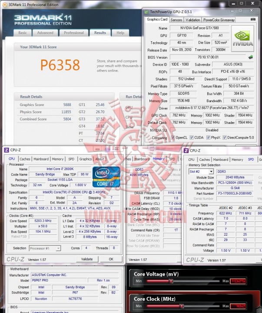This screenshot has width=262, height=313.
Task: Click the Intel Core i7 logo in CPU-Z
Action: point(106,177)
